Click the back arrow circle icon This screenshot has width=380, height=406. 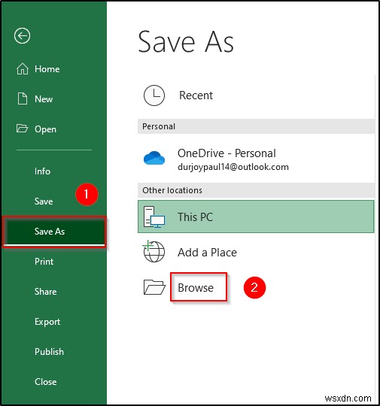pos(23,36)
